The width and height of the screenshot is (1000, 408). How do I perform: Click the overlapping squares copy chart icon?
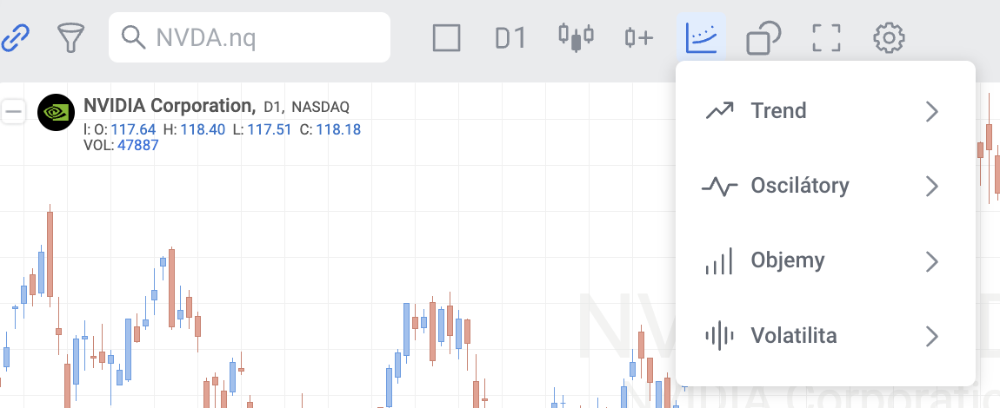click(x=763, y=38)
